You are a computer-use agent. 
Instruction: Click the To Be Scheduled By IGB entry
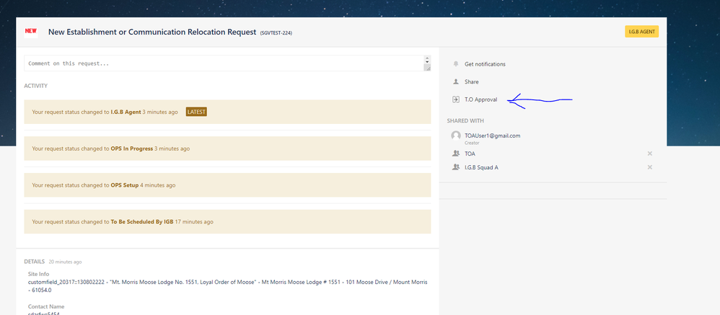tap(227, 221)
